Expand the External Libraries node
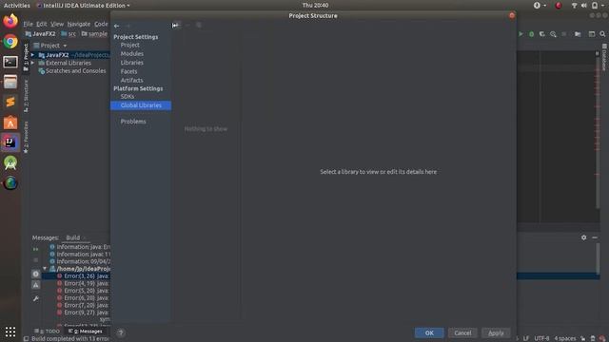The image size is (609, 342). [x=33, y=63]
